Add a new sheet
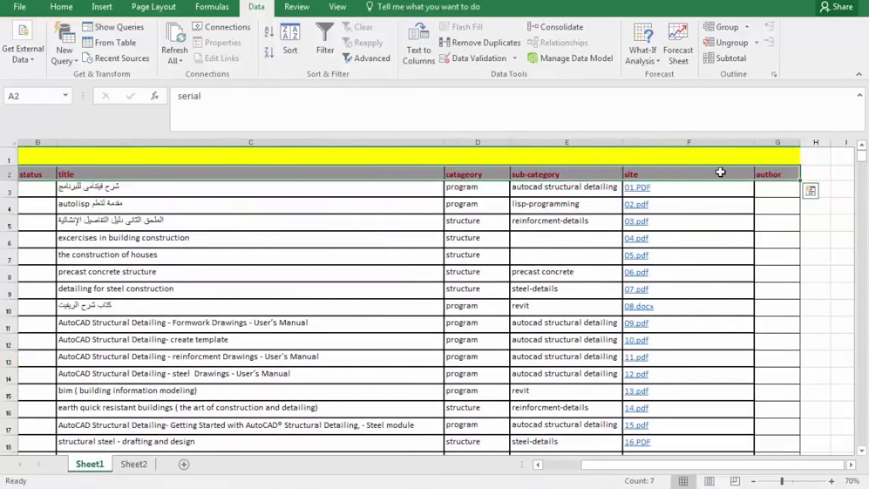This screenshot has height=489, width=869. point(183,465)
